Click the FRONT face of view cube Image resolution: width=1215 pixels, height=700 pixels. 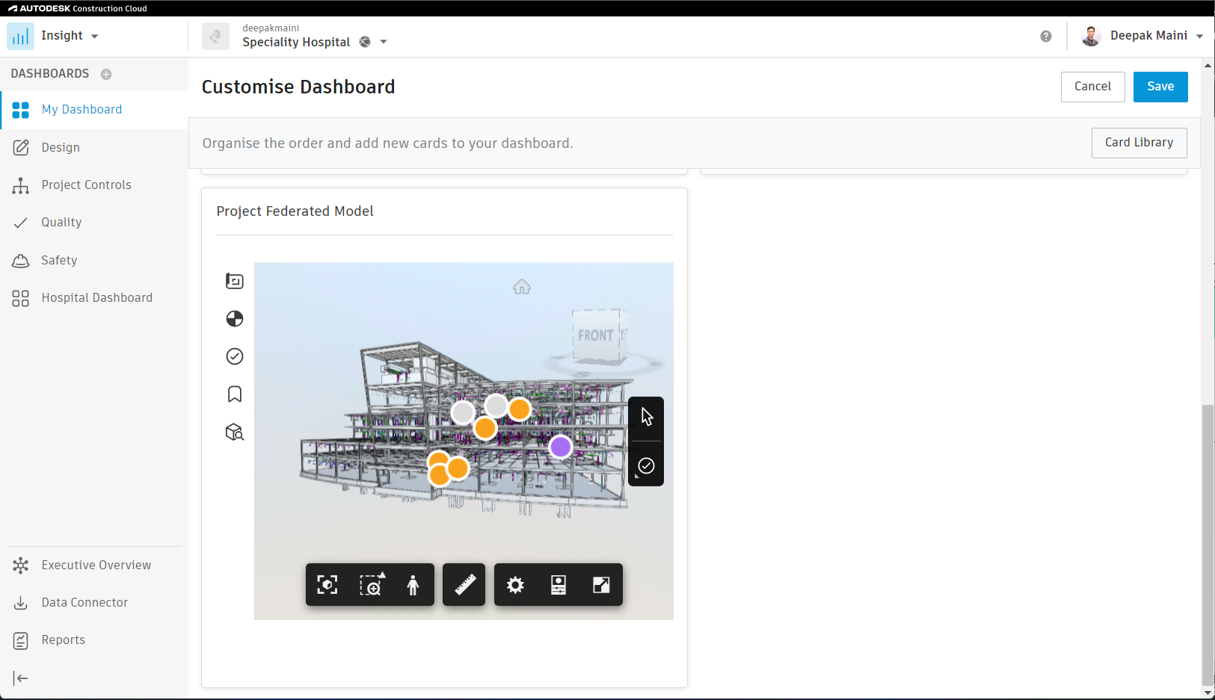[596, 335]
